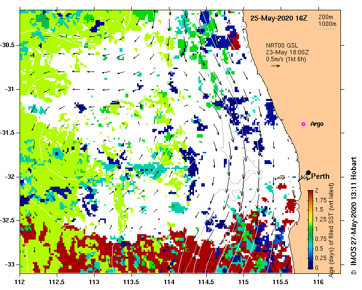Image resolution: width=362 pixels, height=290 pixels.
Task: Click the 'Perth' city label
Action: 320,176
